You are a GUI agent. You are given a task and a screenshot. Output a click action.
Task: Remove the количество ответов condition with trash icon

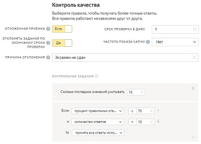158,121
